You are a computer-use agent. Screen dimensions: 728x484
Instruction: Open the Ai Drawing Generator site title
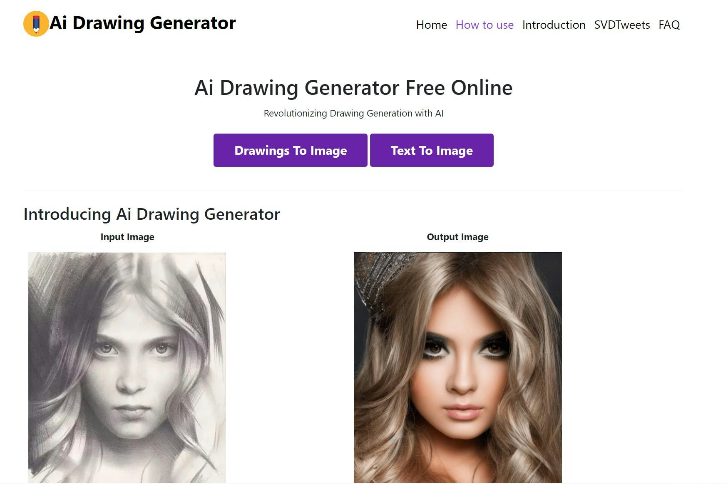click(143, 23)
